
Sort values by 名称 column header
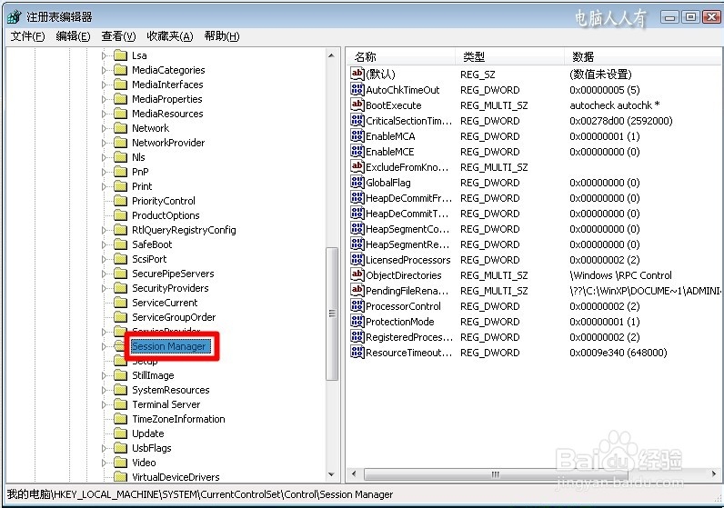(400, 56)
